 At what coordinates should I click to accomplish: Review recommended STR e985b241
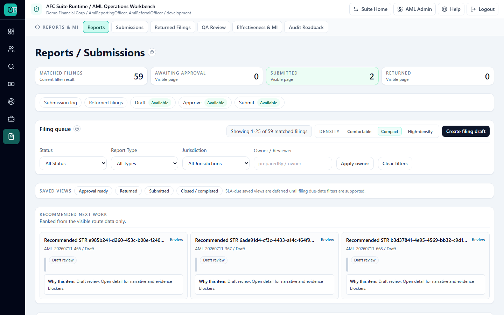pos(176,240)
